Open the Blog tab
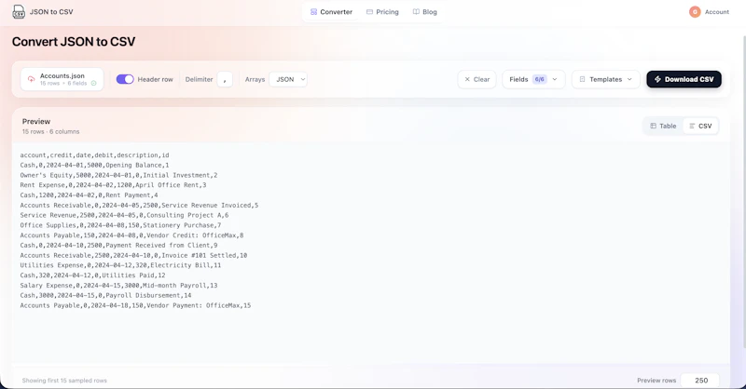The width and height of the screenshot is (746, 389). [425, 12]
